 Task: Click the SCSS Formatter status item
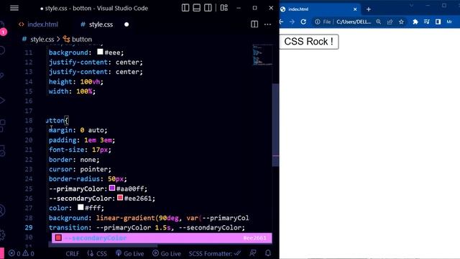tap(215, 254)
